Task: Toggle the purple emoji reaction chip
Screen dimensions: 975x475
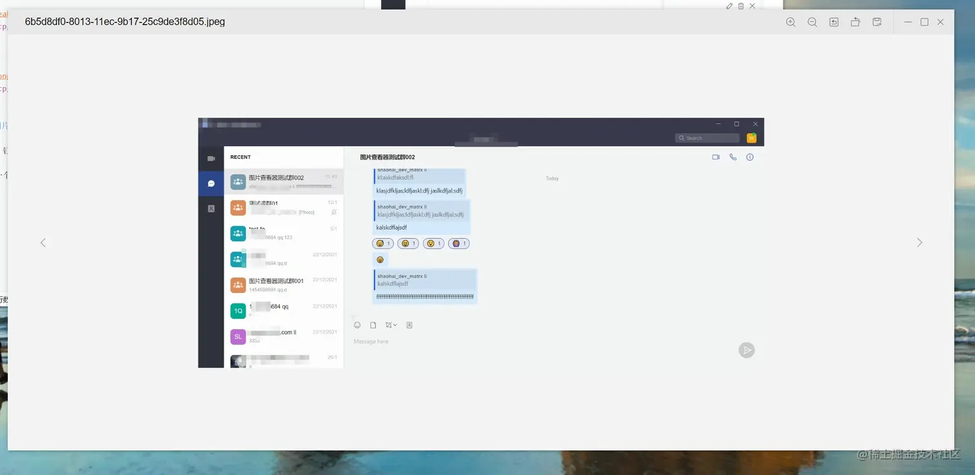Action: 459,243
